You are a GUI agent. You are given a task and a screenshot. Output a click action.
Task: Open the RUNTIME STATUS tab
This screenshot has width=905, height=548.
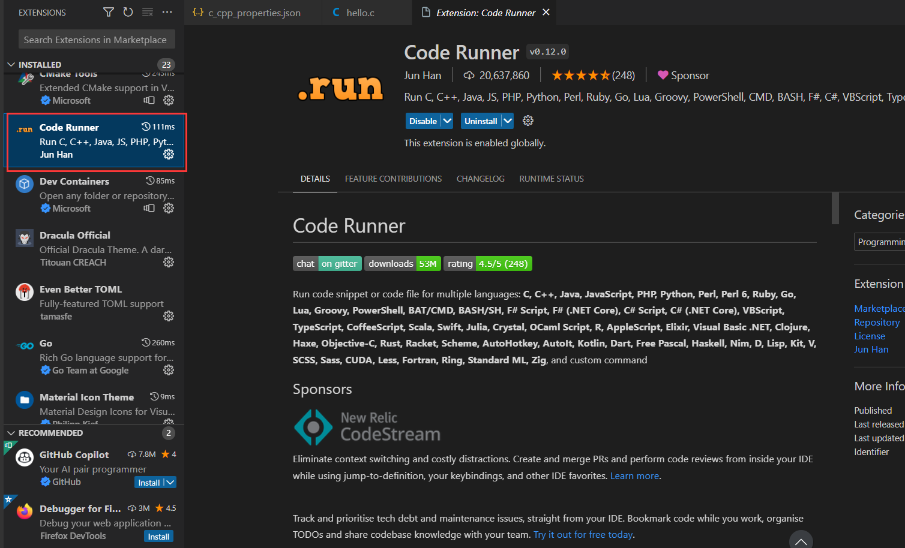[552, 179]
